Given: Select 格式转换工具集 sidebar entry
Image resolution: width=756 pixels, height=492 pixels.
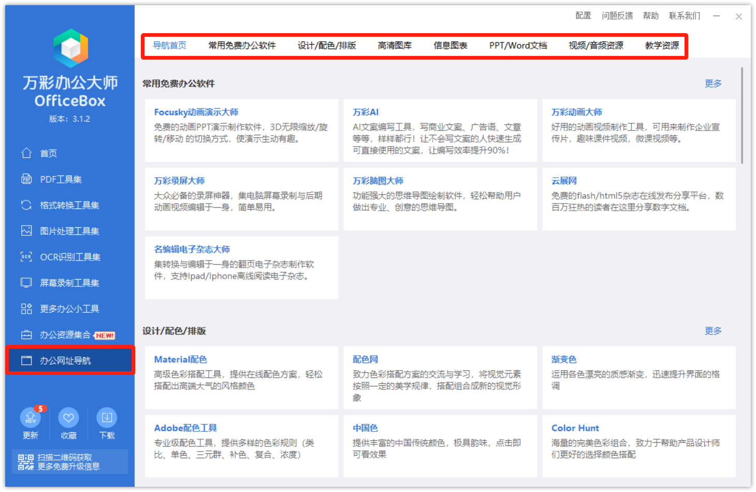Looking at the screenshot, I should [x=70, y=205].
